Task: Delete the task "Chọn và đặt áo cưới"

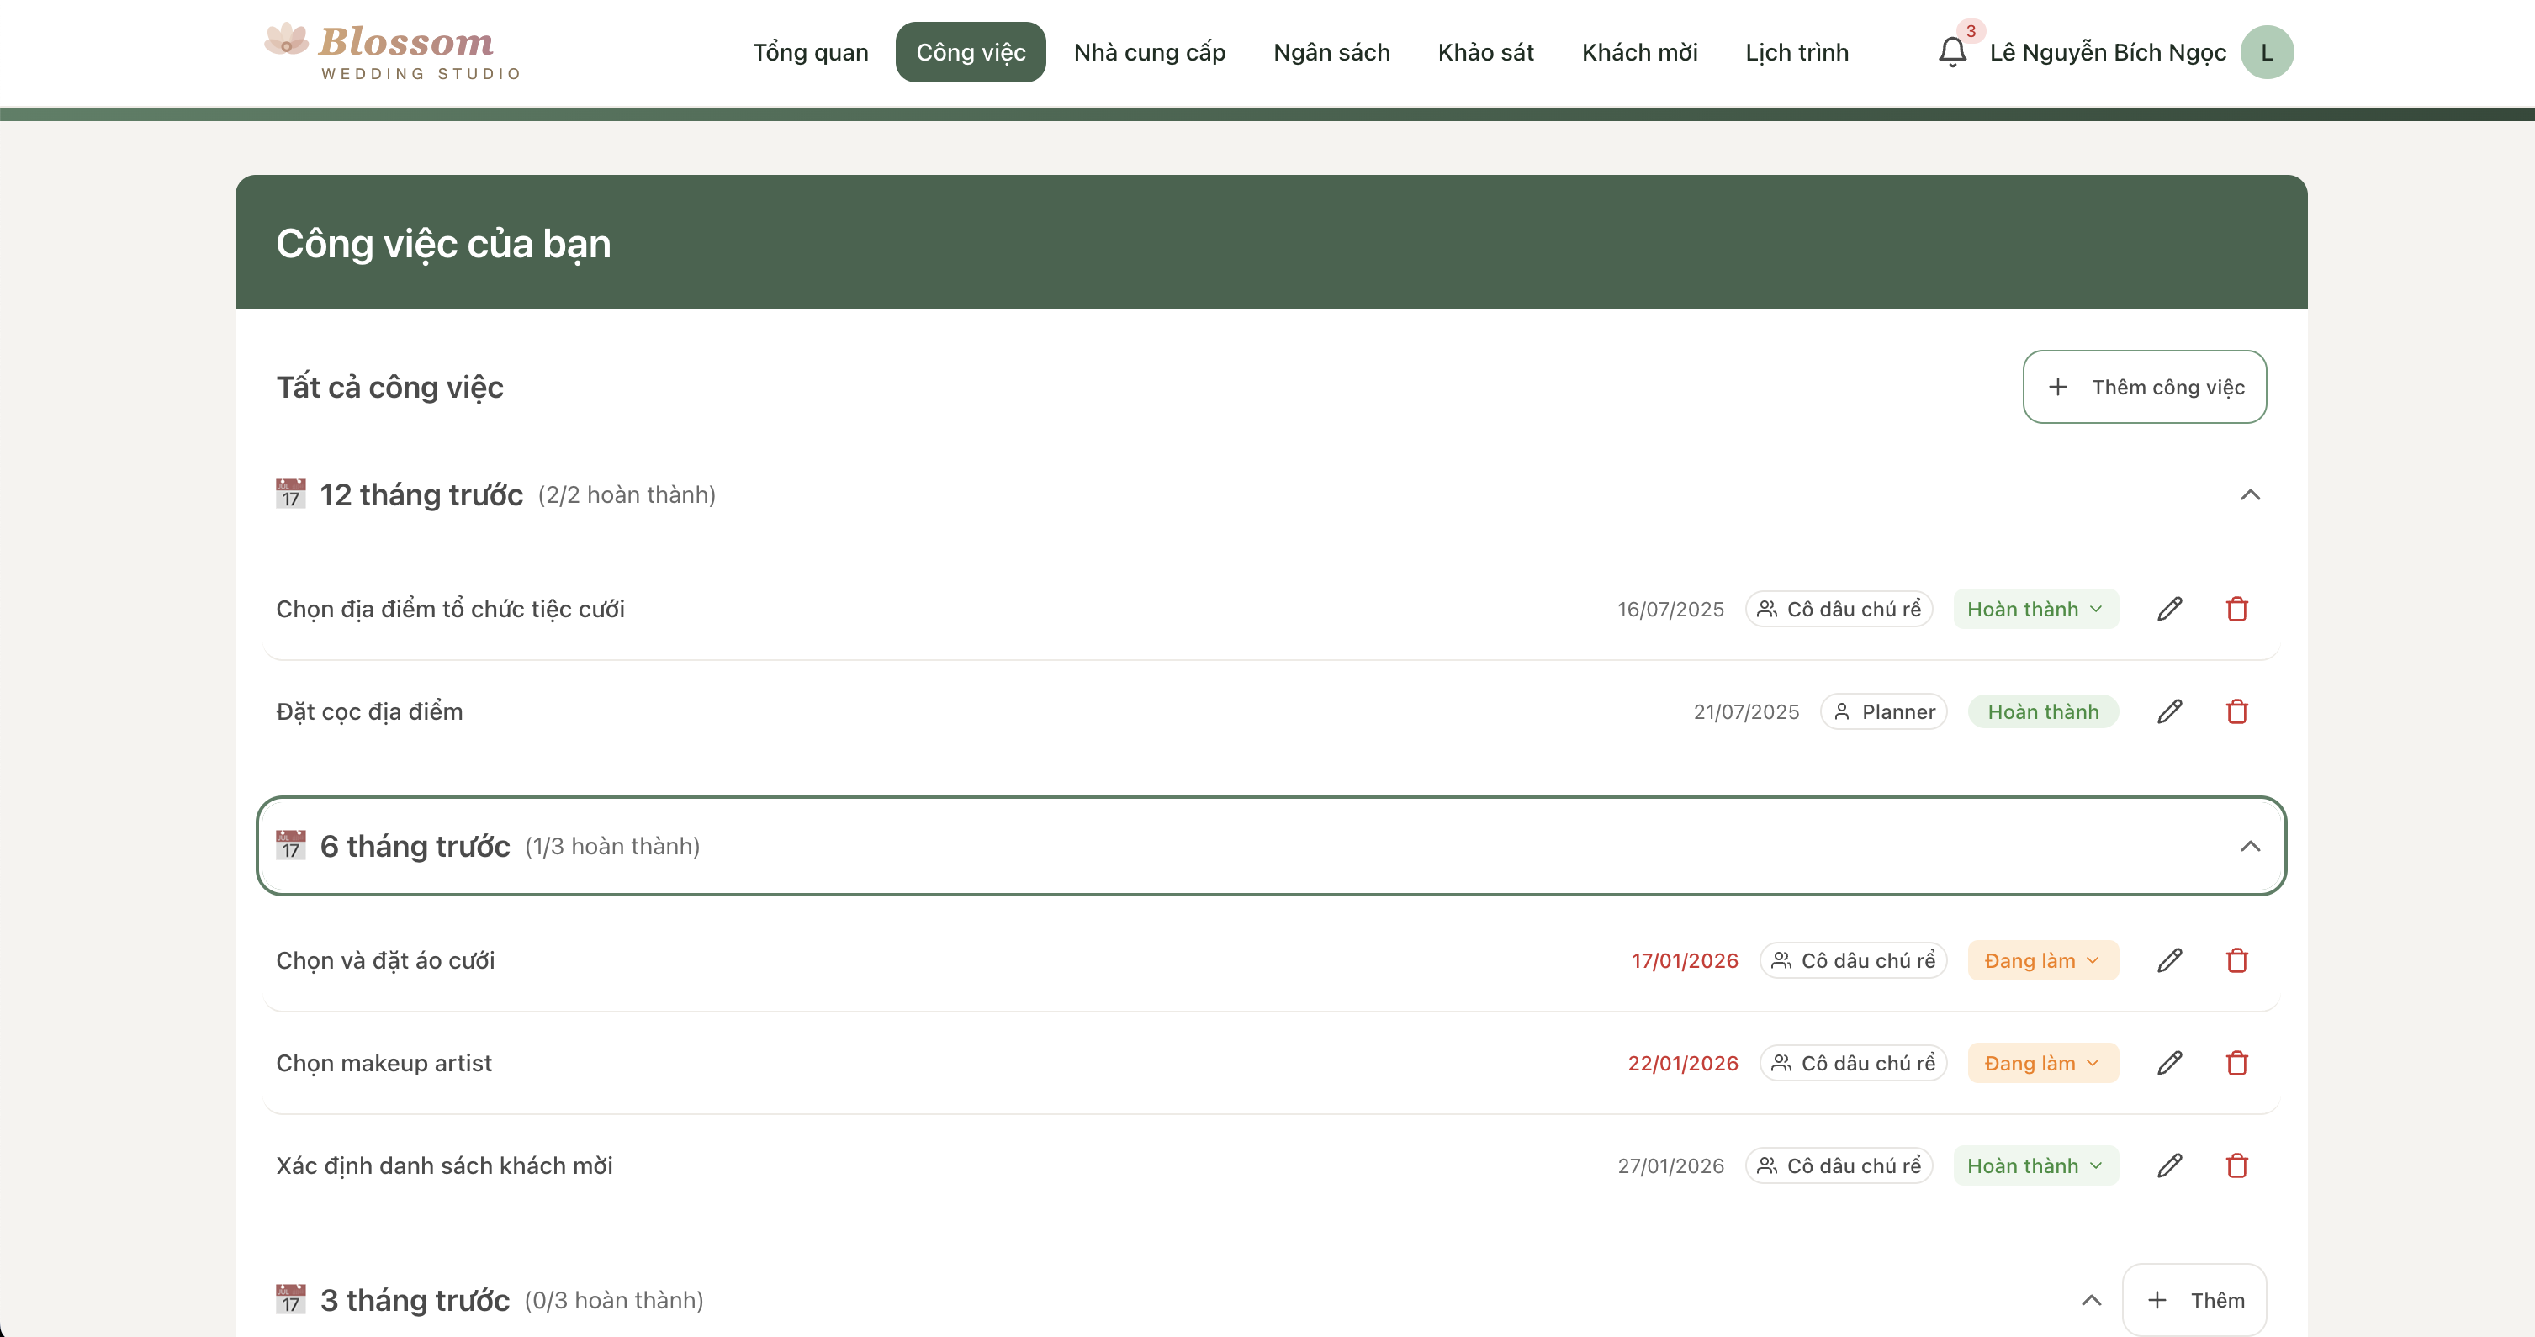Action: [x=2236, y=960]
